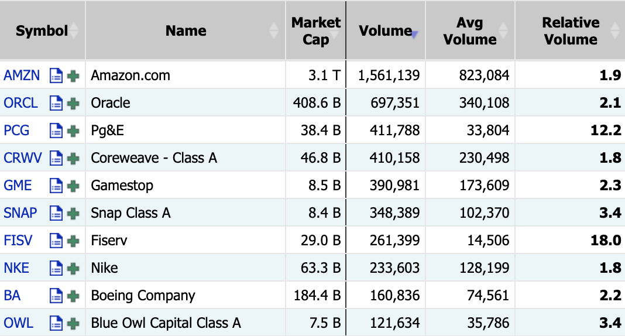Open the document icon for GME
Screen dimensions: 625x336
[56, 186]
